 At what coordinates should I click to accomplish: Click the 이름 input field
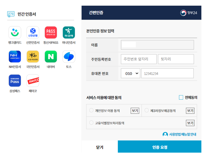coord(157,45)
